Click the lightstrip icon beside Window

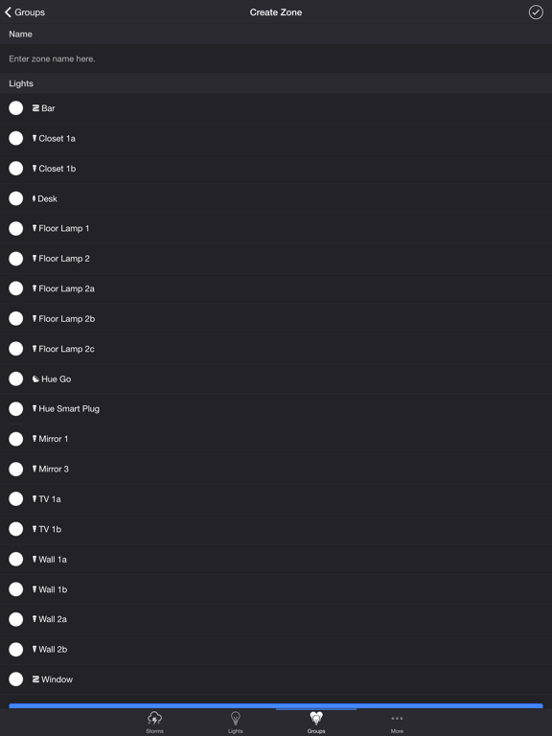35,679
